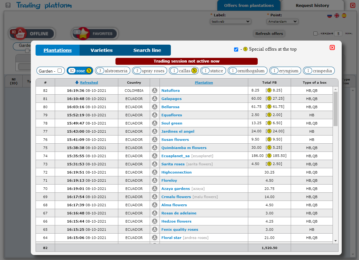Open Favorites star button

pyautogui.click(x=95, y=34)
